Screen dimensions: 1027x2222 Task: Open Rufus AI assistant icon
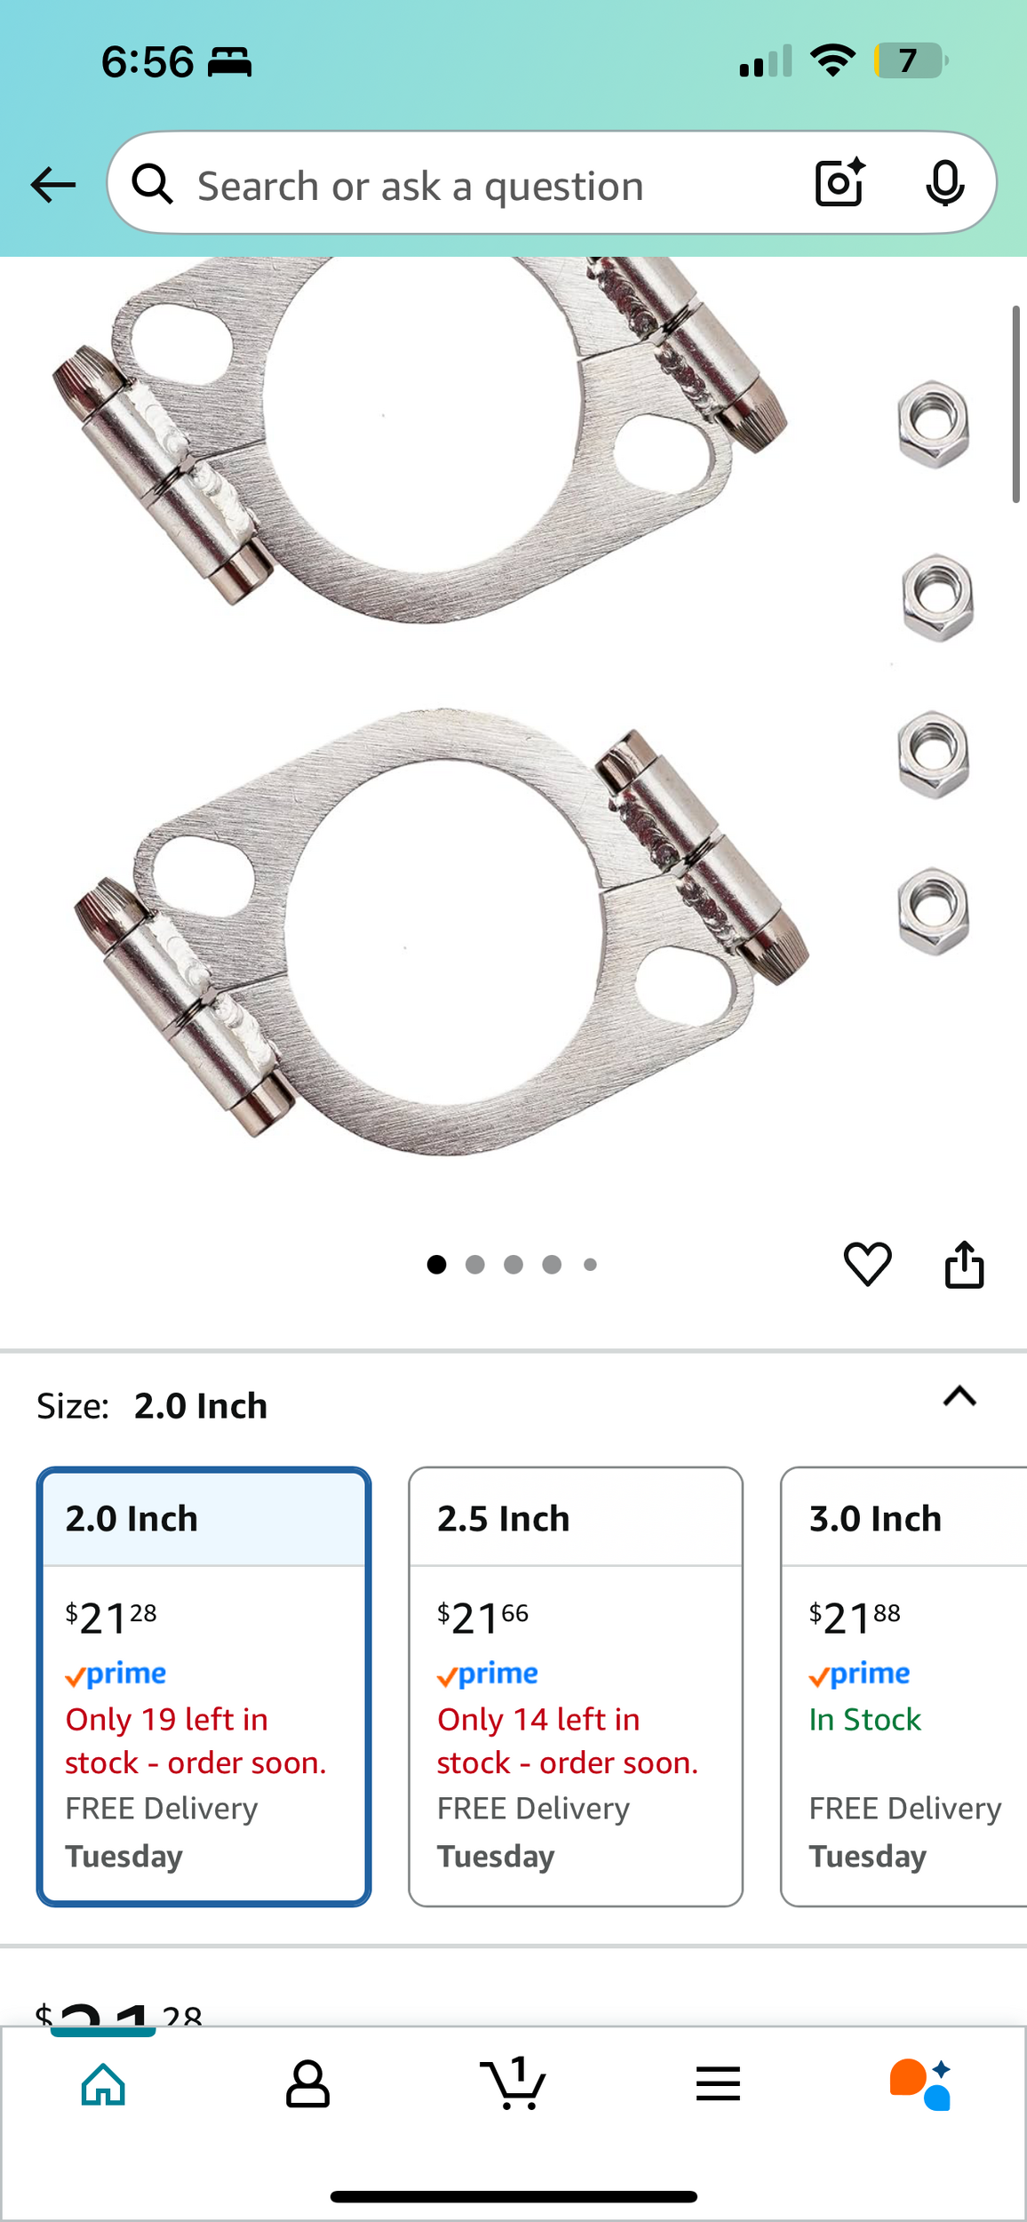921,2083
